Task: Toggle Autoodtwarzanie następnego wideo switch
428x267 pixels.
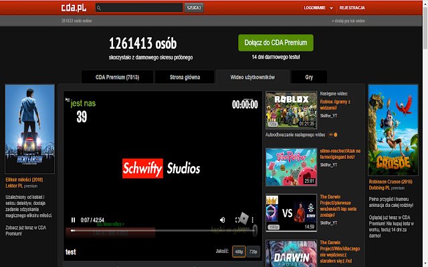Action: (x=333, y=135)
